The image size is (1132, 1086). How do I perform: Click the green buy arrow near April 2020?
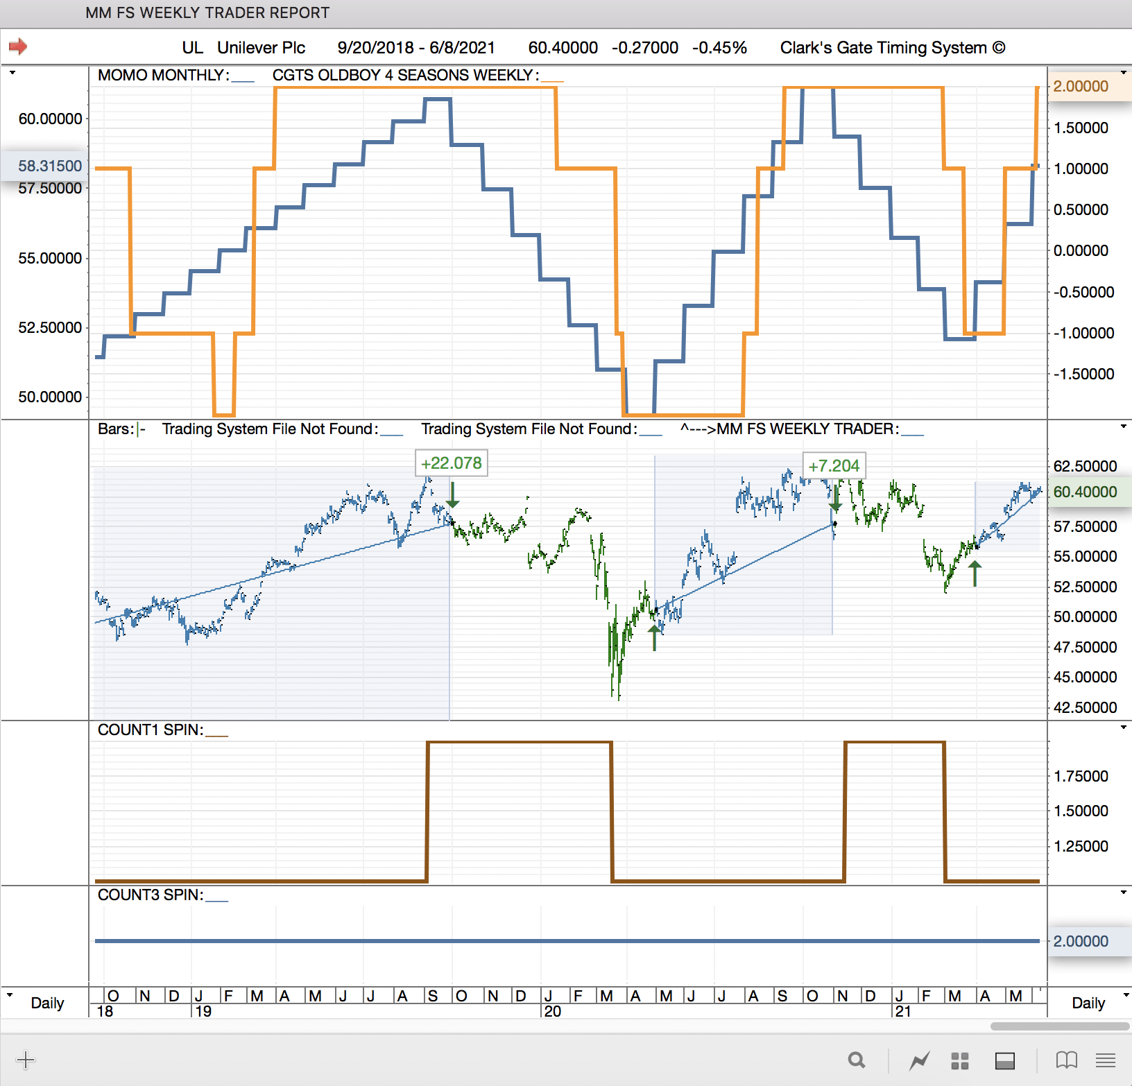(x=654, y=637)
